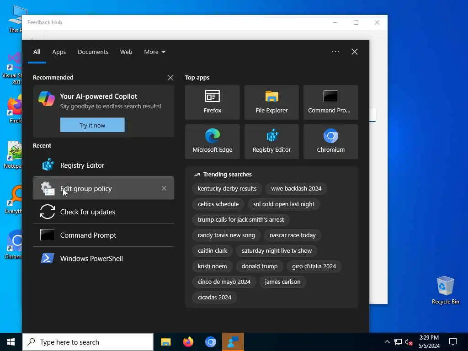Open Microsoft Edge tile
The width and height of the screenshot is (468, 351).
(x=212, y=142)
